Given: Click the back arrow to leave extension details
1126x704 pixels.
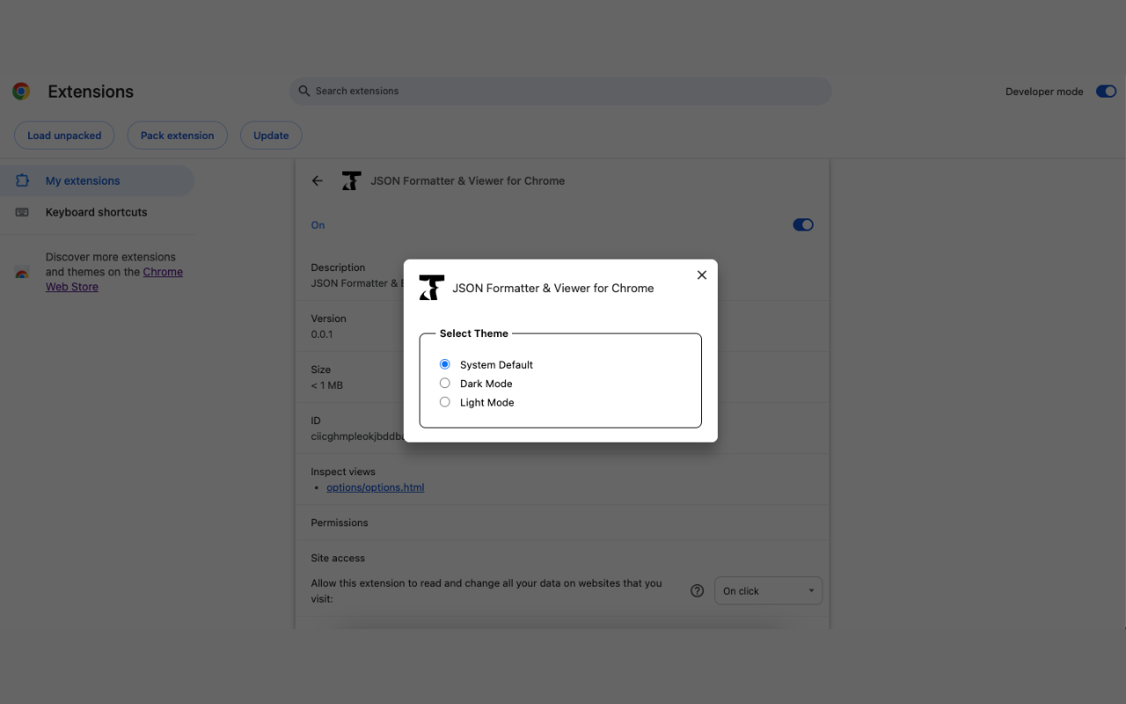Looking at the screenshot, I should pyautogui.click(x=317, y=180).
